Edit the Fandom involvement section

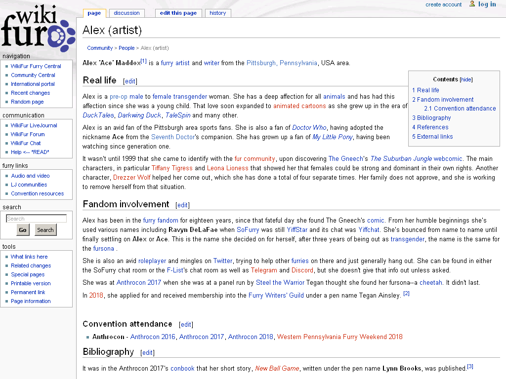click(182, 205)
